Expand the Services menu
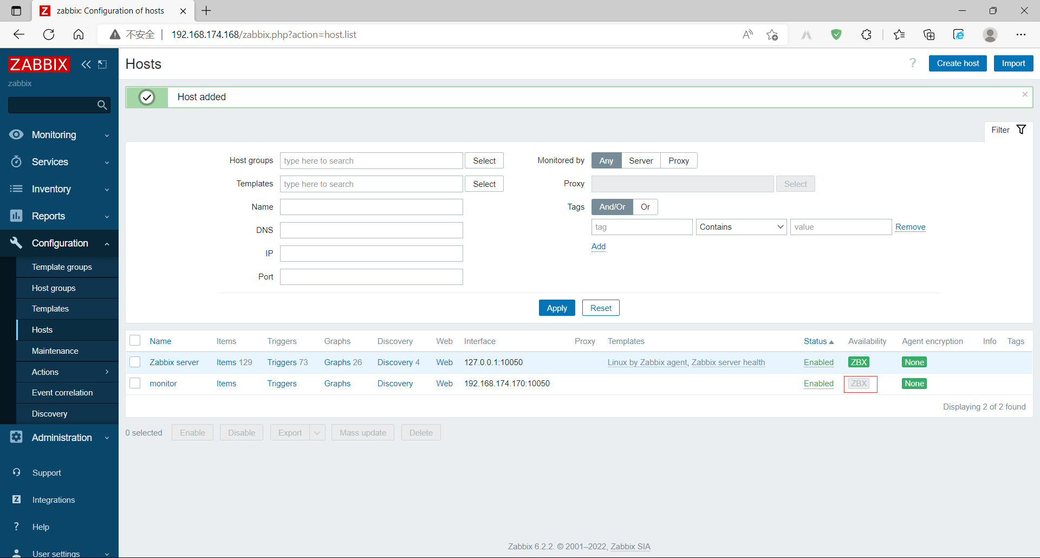 pos(59,162)
